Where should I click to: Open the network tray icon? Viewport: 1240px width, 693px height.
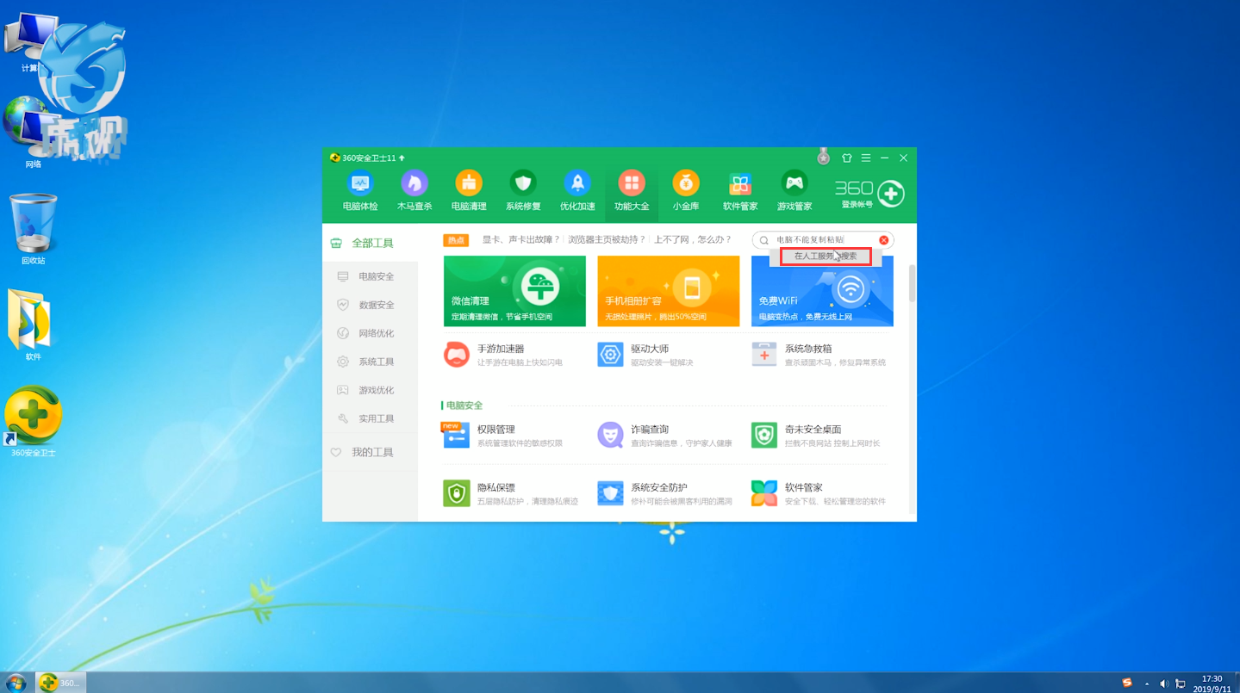(1181, 684)
